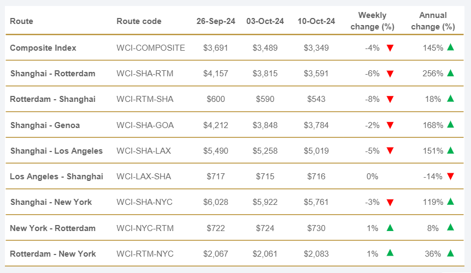The width and height of the screenshot is (471, 273).
Task: Click green annual arrow for Shanghai - Genoa
Action: 451,125
